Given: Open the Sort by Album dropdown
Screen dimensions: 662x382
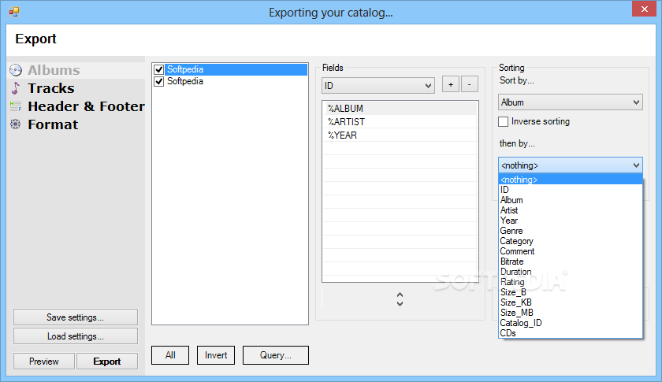Looking at the screenshot, I should pyautogui.click(x=571, y=102).
